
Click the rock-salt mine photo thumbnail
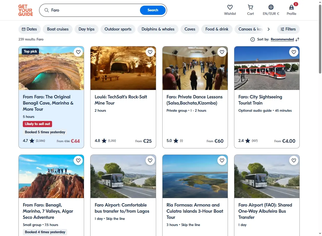(123, 68)
